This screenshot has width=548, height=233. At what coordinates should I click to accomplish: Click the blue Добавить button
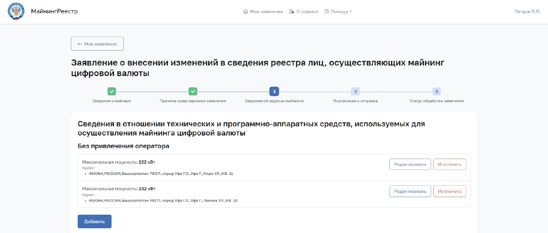94,222
